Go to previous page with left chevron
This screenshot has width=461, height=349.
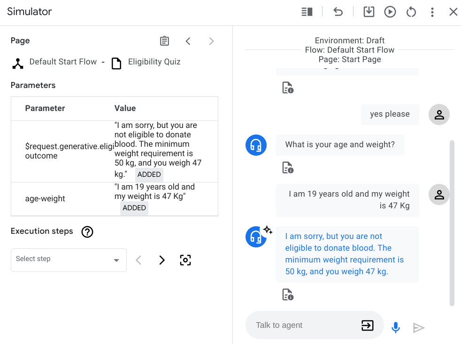coord(188,41)
